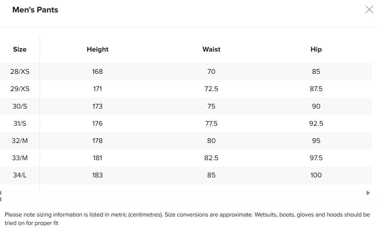377x232 pixels.
Task: Click left edge of horizontal scrollbar
Action: pyautogui.click(x=1, y=196)
